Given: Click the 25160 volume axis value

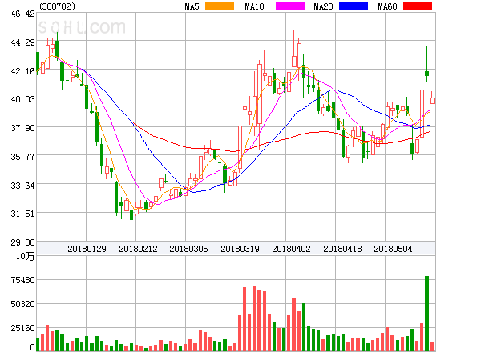Looking at the screenshot, I should coord(22,328).
